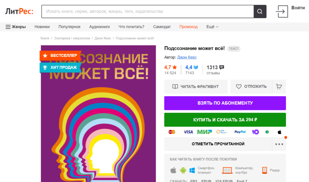Click the ЛитРес logo
Viewport: 309px width, 182px height.
point(19,11)
